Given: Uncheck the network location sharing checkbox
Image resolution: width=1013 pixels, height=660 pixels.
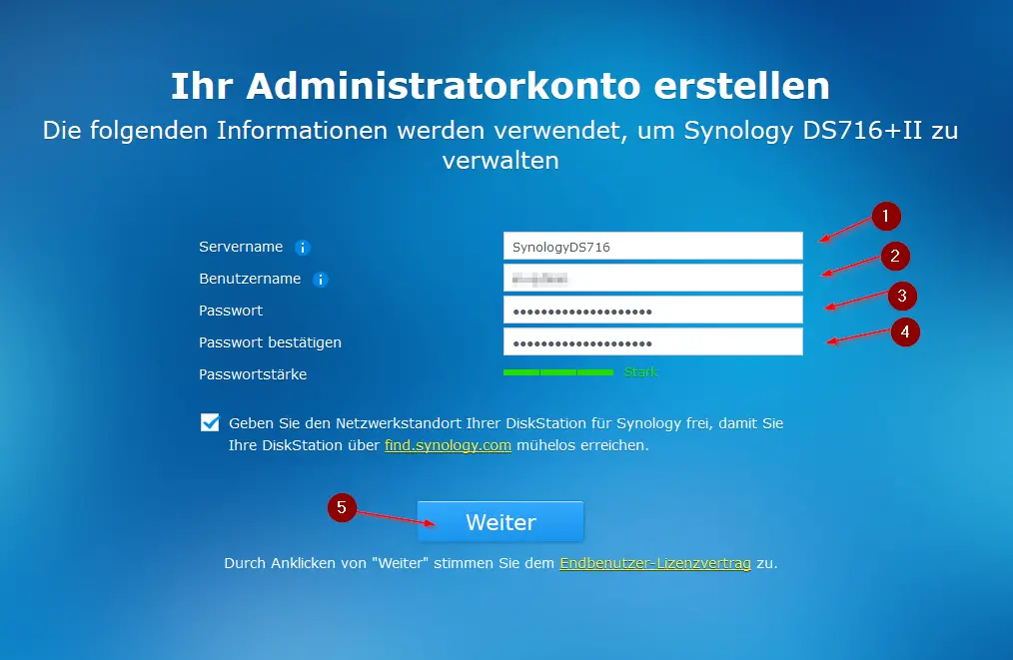Looking at the screenshot, I should coord(210,422).
